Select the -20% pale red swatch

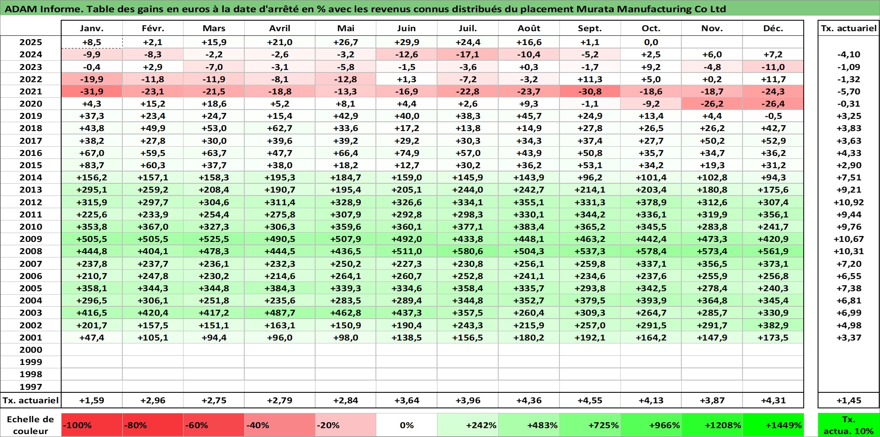(x=346, y=425)
